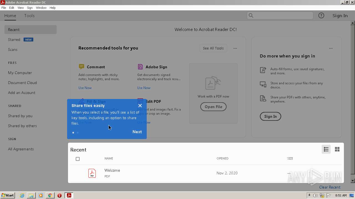The image size is (355, 199).
Task: Select Recent in the sidebar
Action: 31,30
